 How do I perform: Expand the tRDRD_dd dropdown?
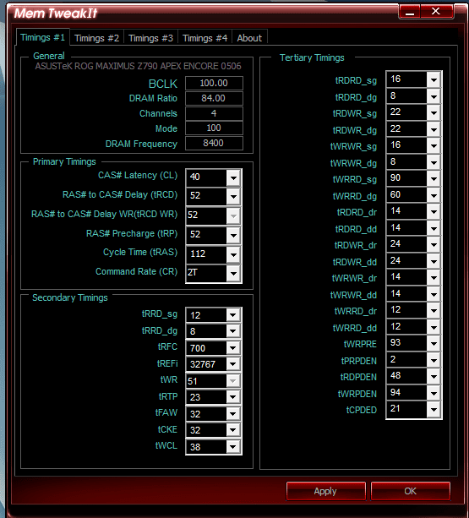[434, 229]
